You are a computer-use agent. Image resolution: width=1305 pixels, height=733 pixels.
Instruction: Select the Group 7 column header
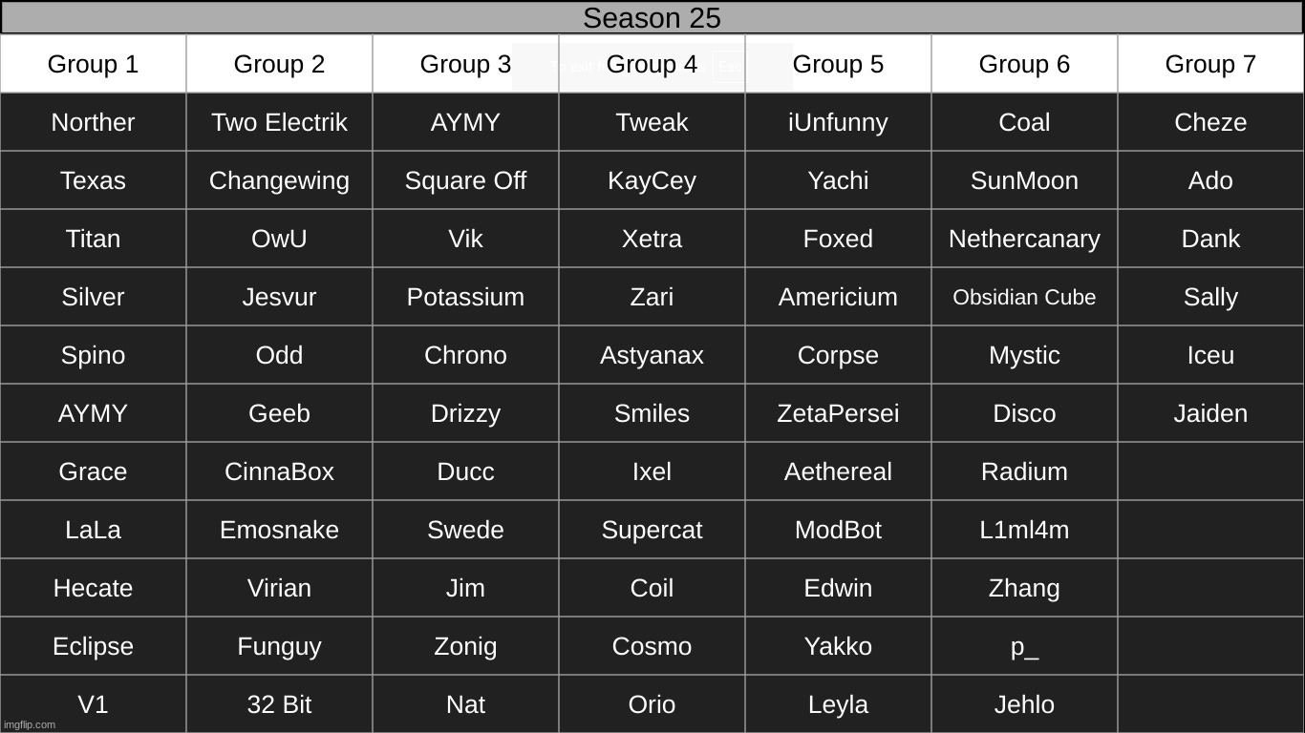point(1210,64)
